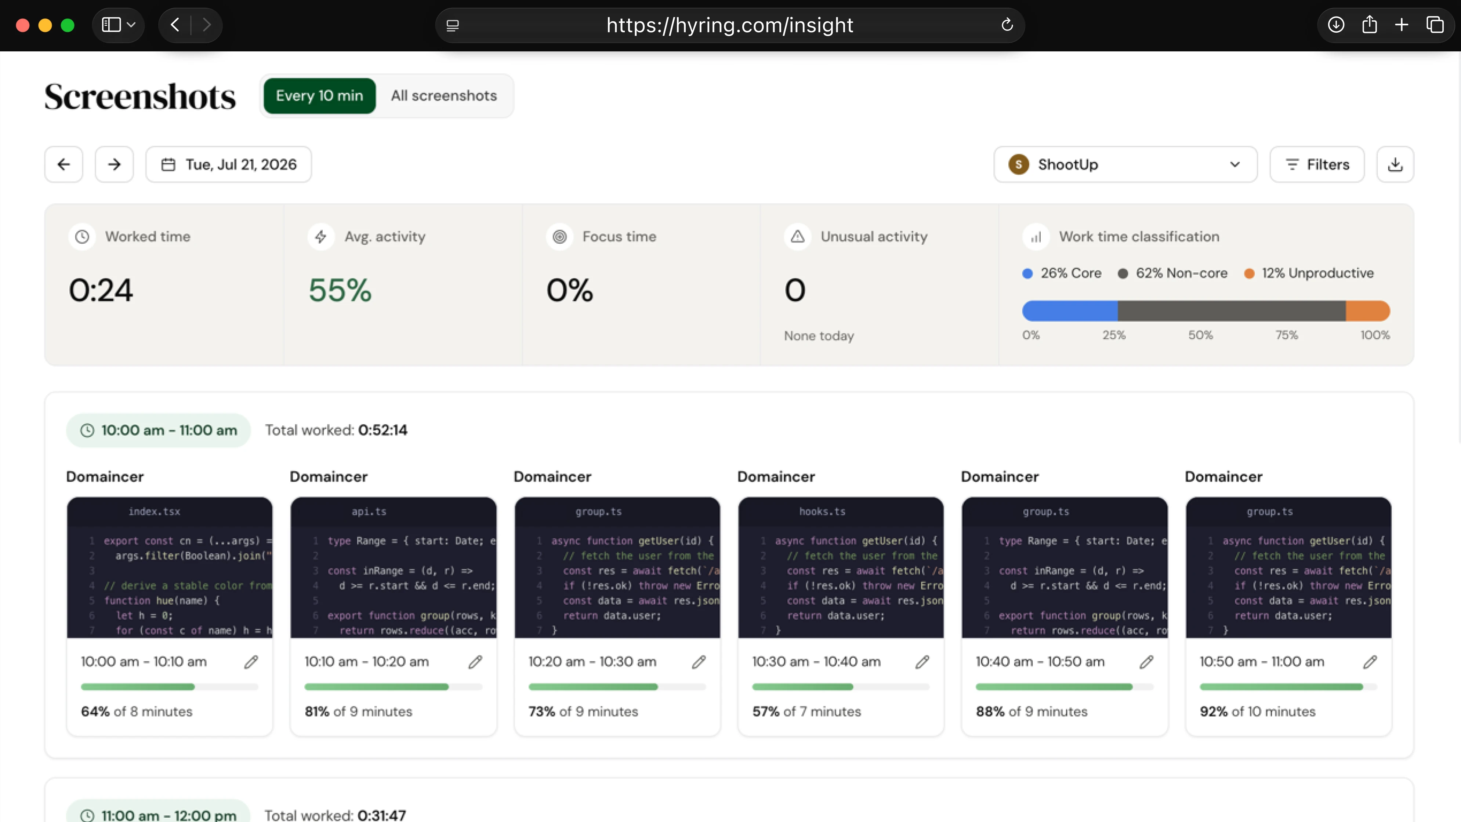The image size is (1461, 822).
Task: Toggle the browser sidebar panel
Action: pyautogui.click(x=111, y=25)
